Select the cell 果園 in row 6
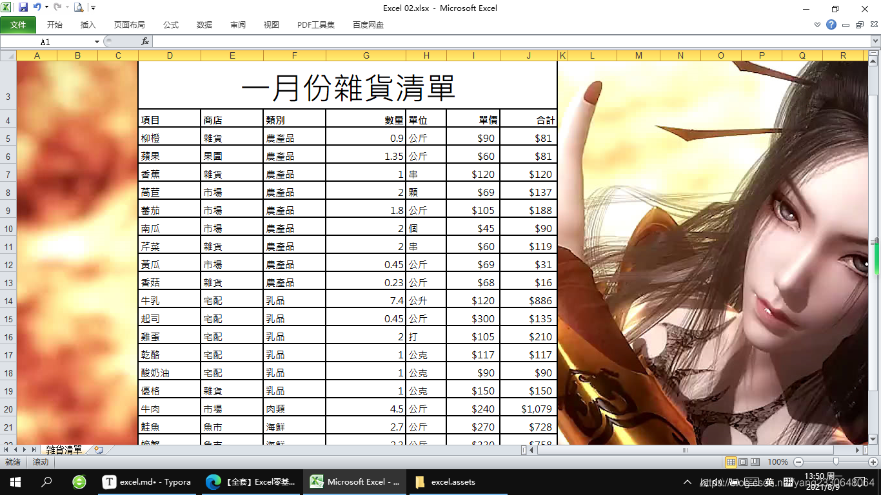Viewport: 881px width, 495px height. click(x=232, y=156)
